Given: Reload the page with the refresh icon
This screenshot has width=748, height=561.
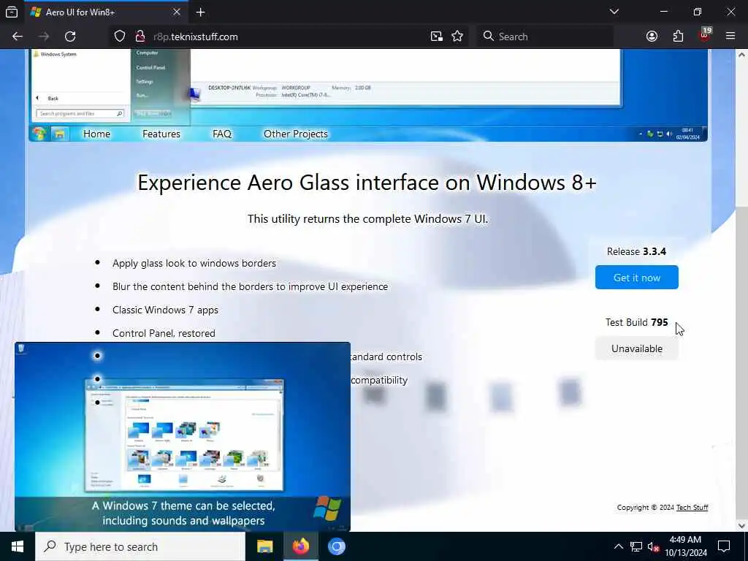Looking at the screenshot, I should pyautogui.click(x=70, y=37).
